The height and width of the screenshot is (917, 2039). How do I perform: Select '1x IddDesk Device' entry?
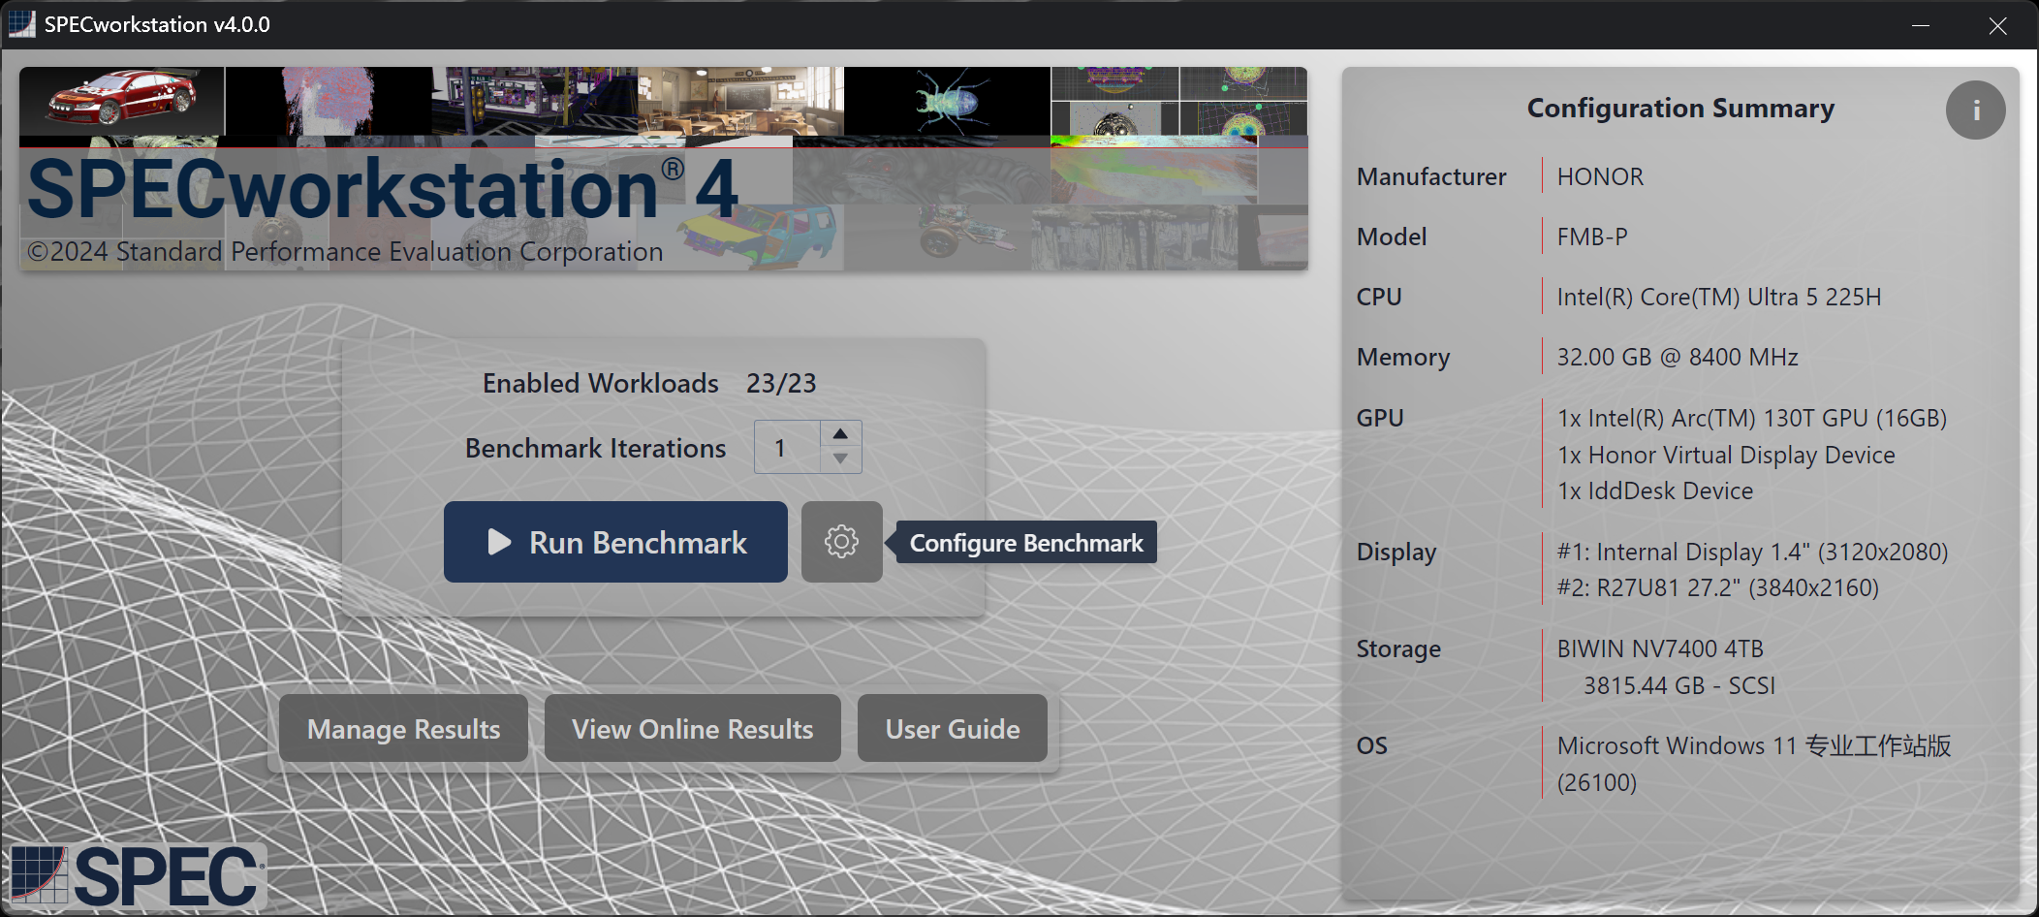(1655, 490)
